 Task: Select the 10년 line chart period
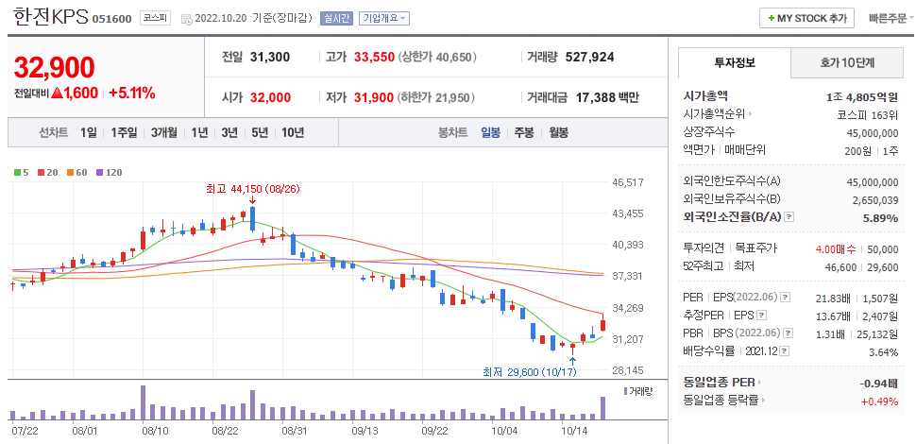[293, 132]
